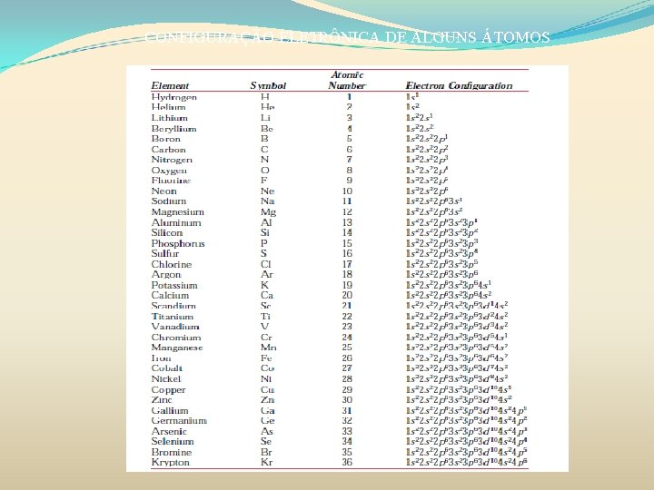Click the 'Argon' element name
654x490 pixels.
[166, 275]
